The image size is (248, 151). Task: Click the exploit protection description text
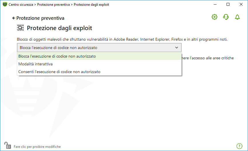click(x=122, y=39)
